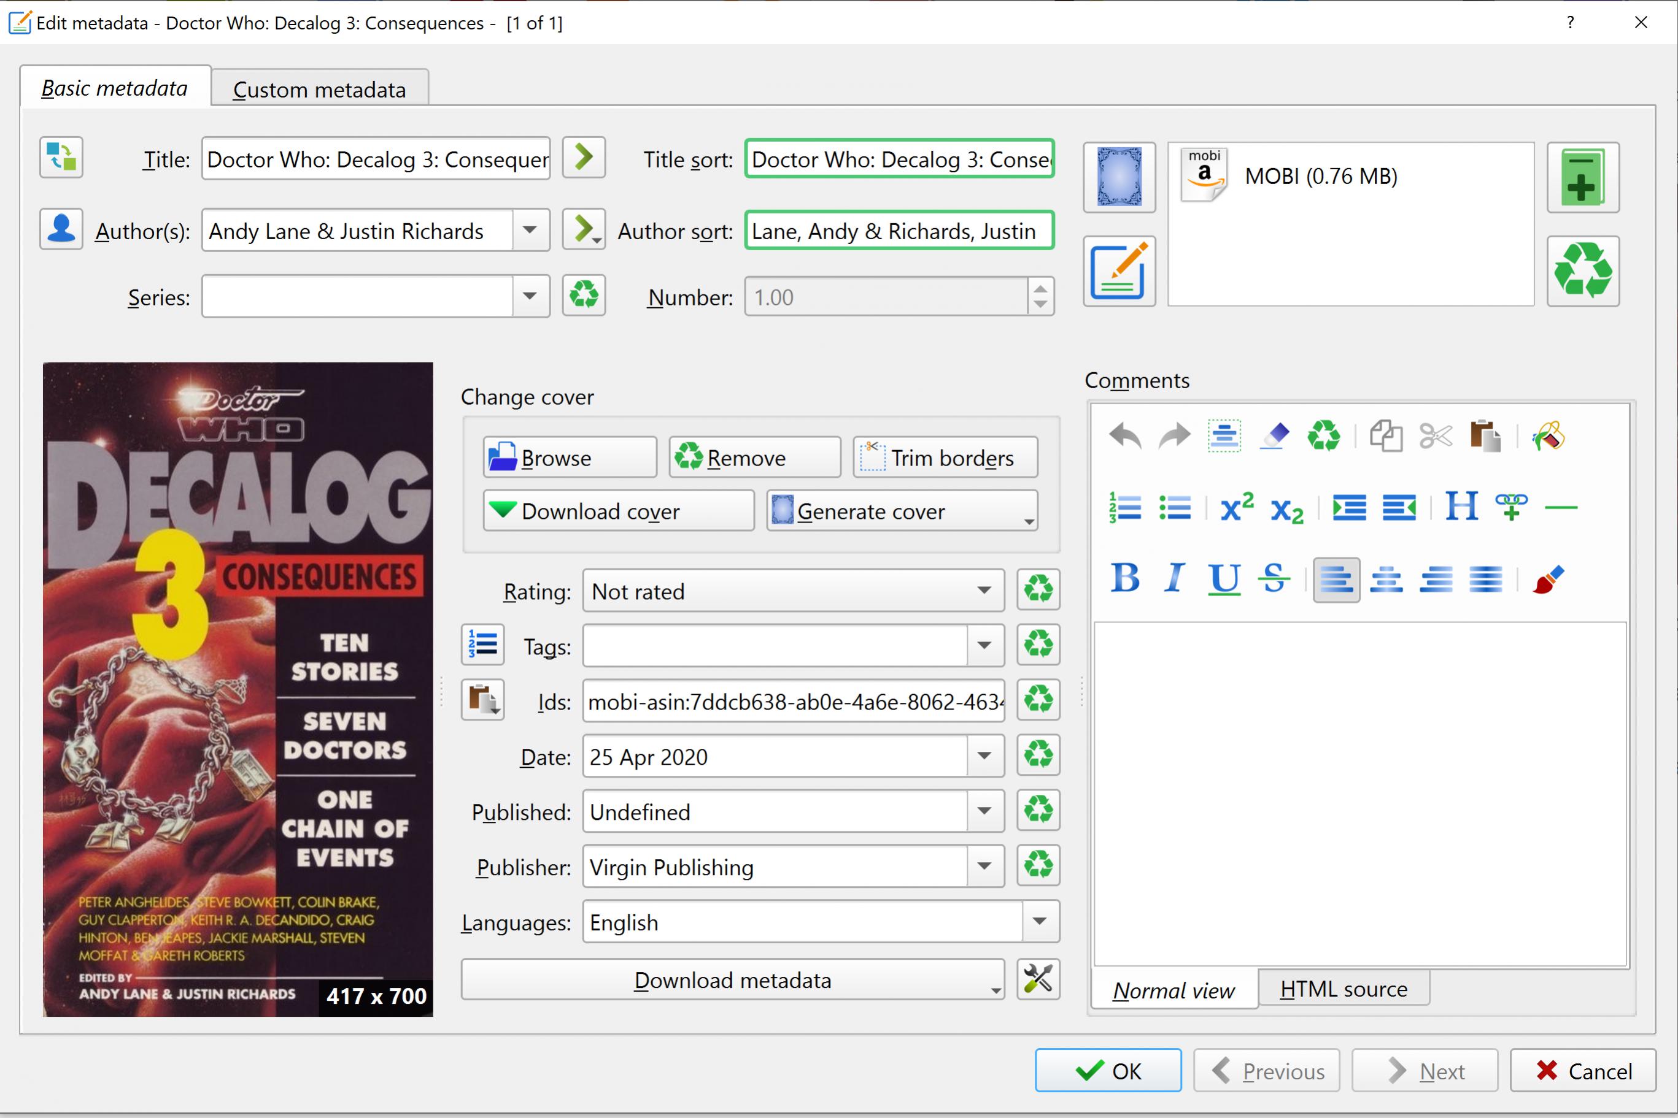Switch to HTML source view tab
The width and height of the screenshot is (1678, 1118).
pyautogui.click(x=1343, y=989)
